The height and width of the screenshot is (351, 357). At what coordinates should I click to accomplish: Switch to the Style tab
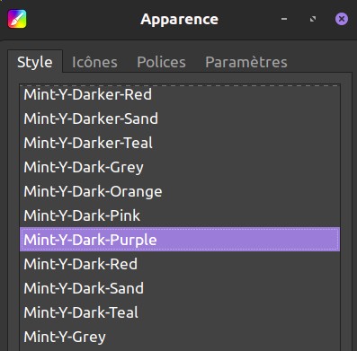35,62
